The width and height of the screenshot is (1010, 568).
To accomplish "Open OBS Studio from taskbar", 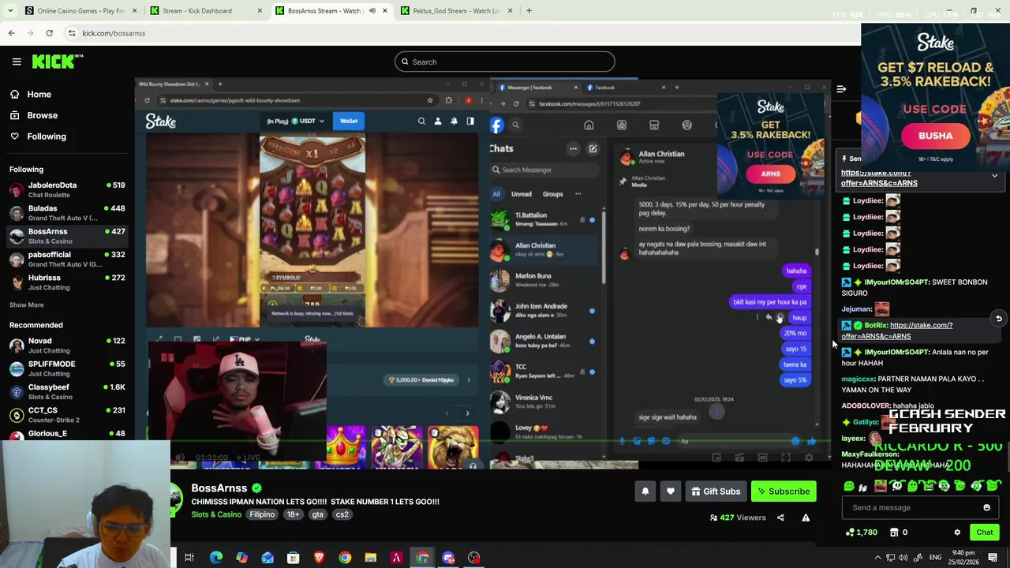I will [x=474, y=558].
